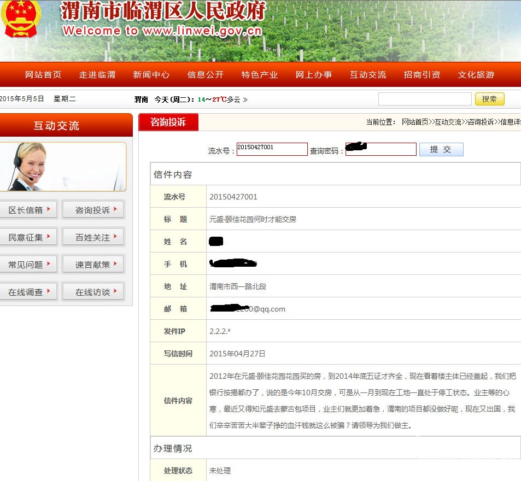Open 百姓关注 sidebar button

click(x=93, y=237)
